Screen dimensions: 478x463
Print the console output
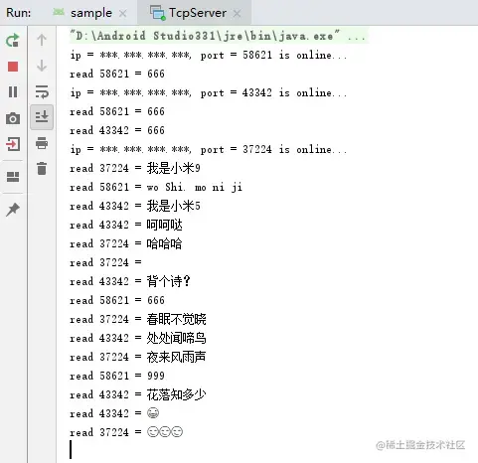42,143
